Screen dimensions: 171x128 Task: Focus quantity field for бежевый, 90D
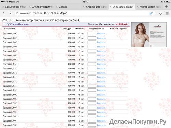(x=92, y=99)
